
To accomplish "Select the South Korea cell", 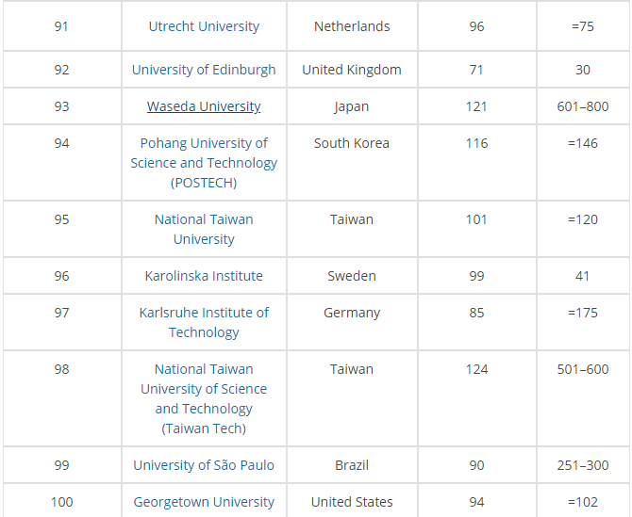I will 352,143.
